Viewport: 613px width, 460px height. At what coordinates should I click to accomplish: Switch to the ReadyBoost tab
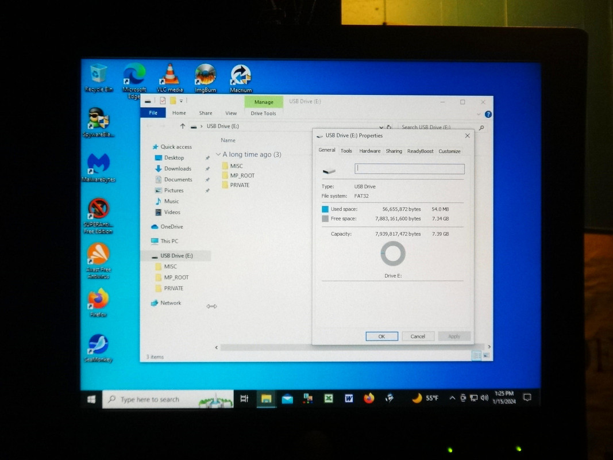pos(421,151)
